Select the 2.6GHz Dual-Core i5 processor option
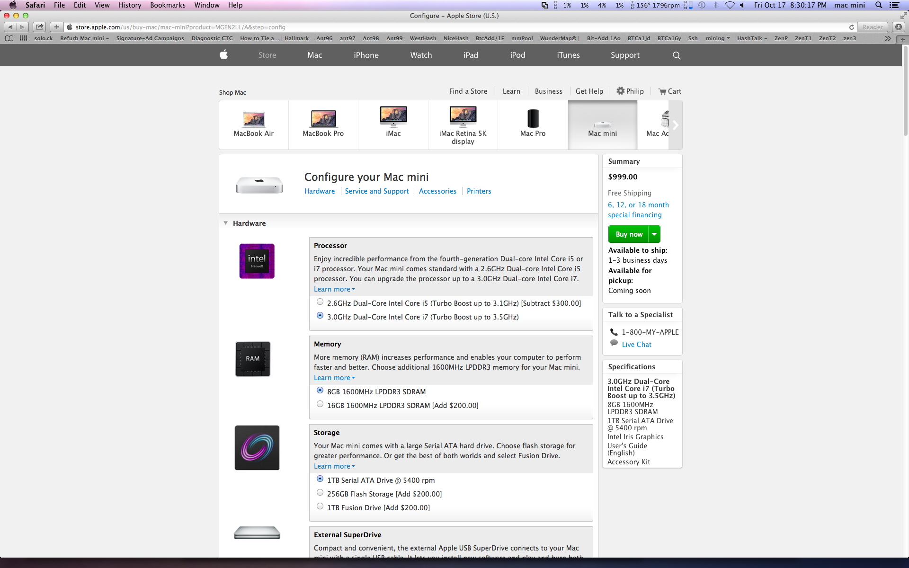Image resolution: width=909 pixels, height=568 pixels. coord(320,302)
